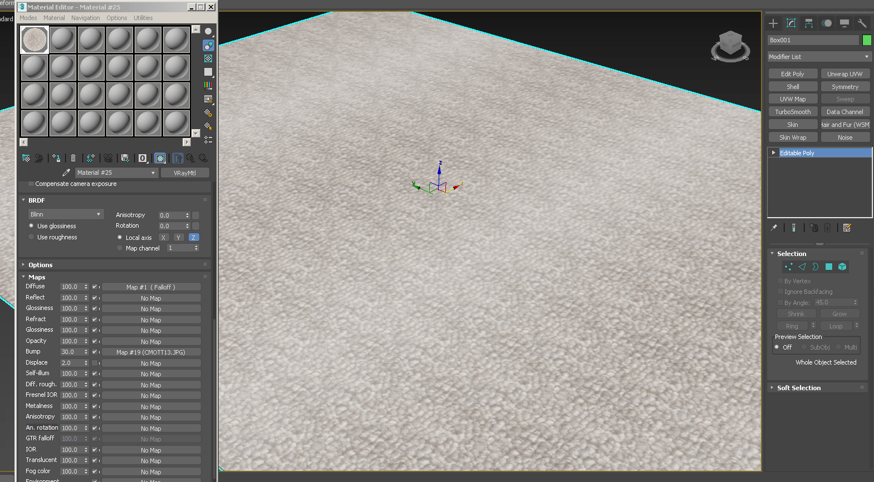Select Element sub-object level
Viewport: 874px width, 482px height.
pos(842,267)
